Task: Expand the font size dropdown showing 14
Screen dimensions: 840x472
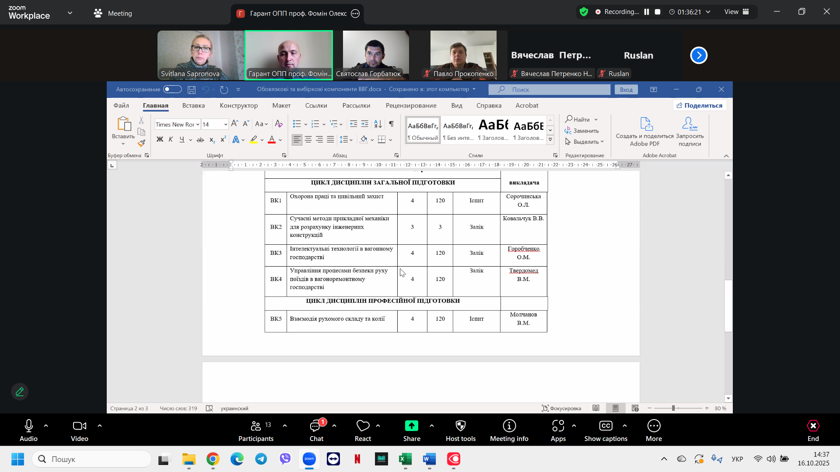Action: (225, 125)
